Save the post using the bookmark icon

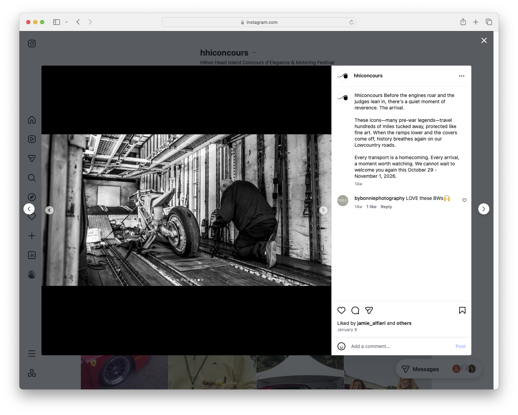(462, 310)
